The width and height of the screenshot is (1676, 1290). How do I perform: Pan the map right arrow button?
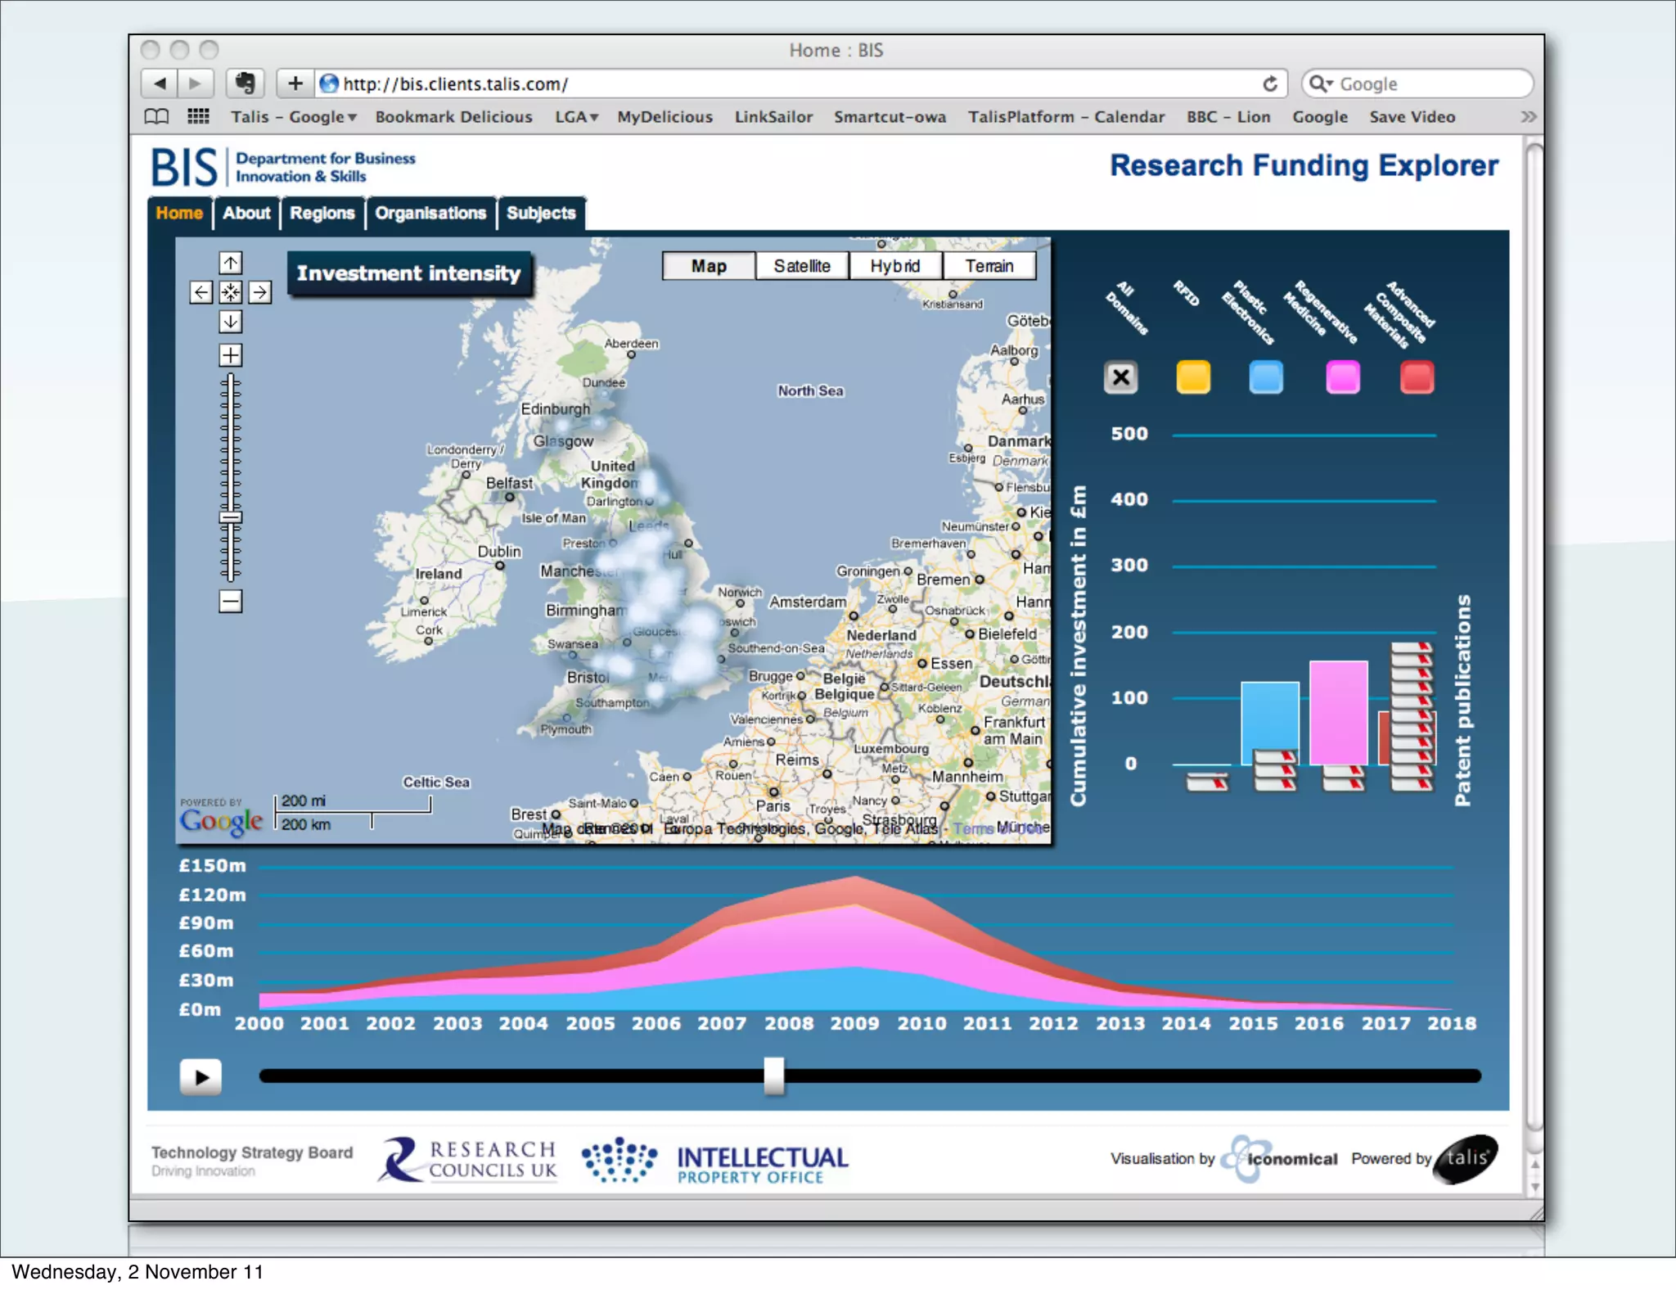click(x=260, y=292)
